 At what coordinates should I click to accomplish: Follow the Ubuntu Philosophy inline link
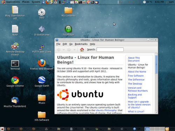106,110
